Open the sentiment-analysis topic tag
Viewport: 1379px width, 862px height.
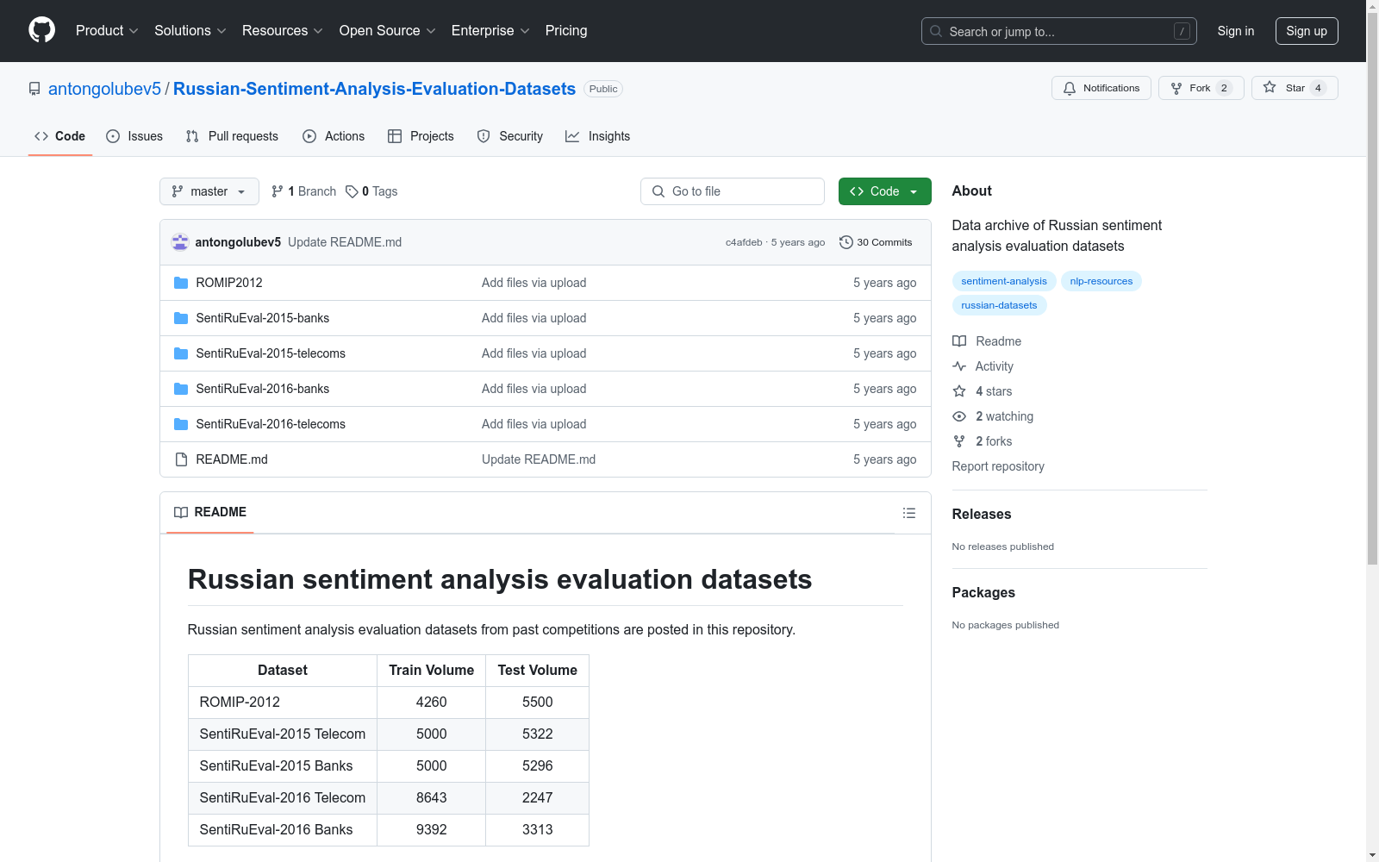1004,281
